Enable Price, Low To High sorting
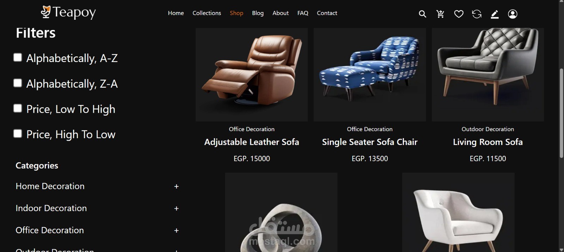This screenshot has width=564, height=252. [x=18, y=108]
